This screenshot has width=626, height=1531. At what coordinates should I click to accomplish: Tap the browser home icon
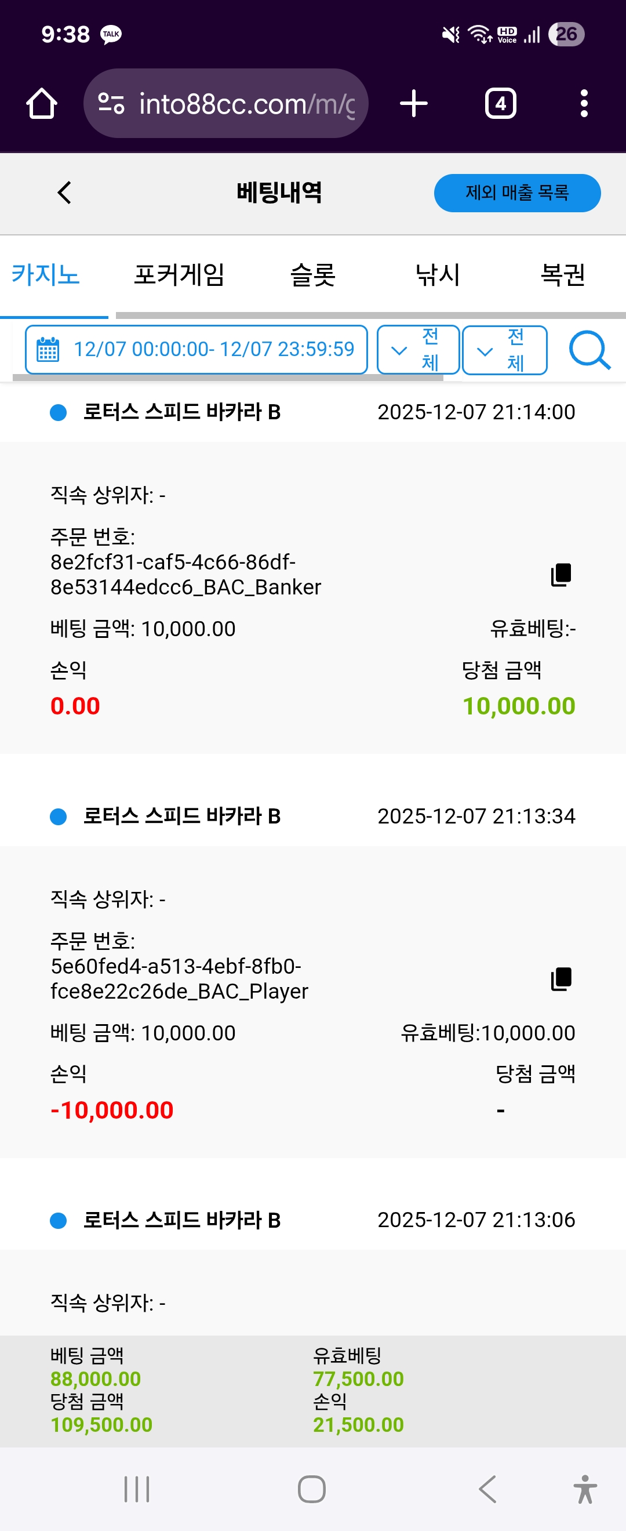(42, 104)
